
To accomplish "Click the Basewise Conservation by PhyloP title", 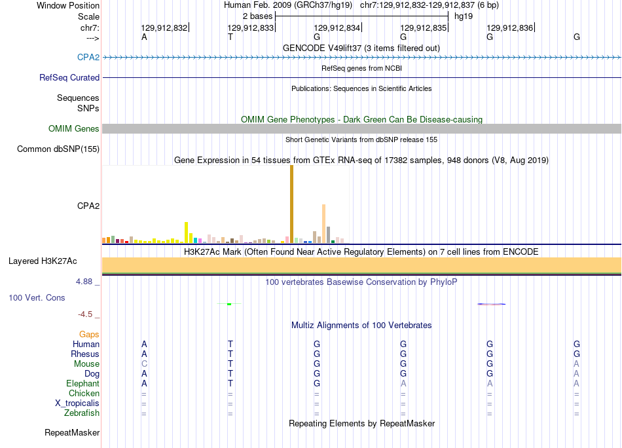I will click(361, 282).
